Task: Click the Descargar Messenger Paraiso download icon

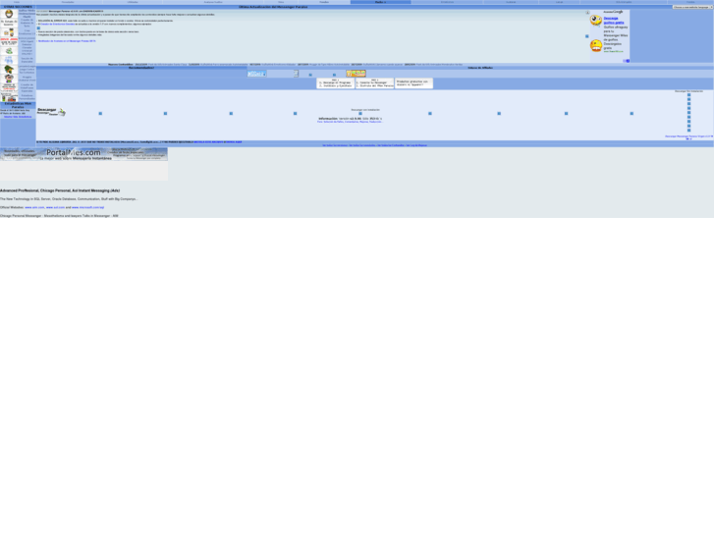Action: [x=51, y=112]
